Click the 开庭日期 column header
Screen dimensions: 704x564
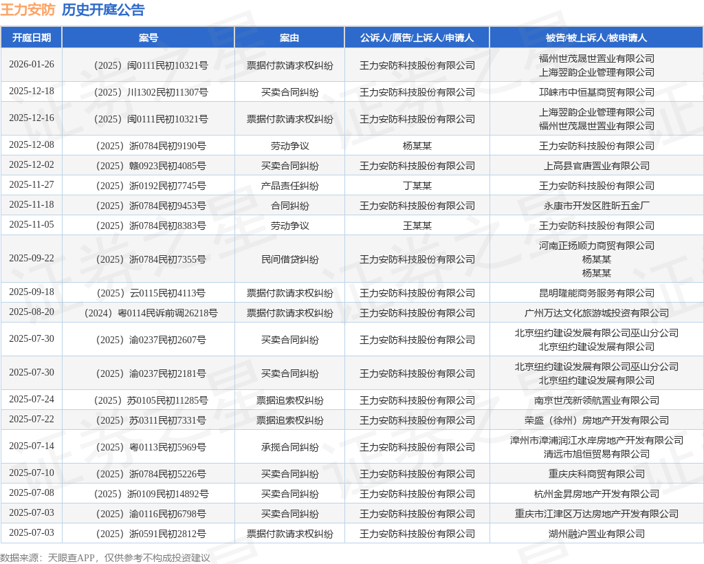click(x=32, y=38)
